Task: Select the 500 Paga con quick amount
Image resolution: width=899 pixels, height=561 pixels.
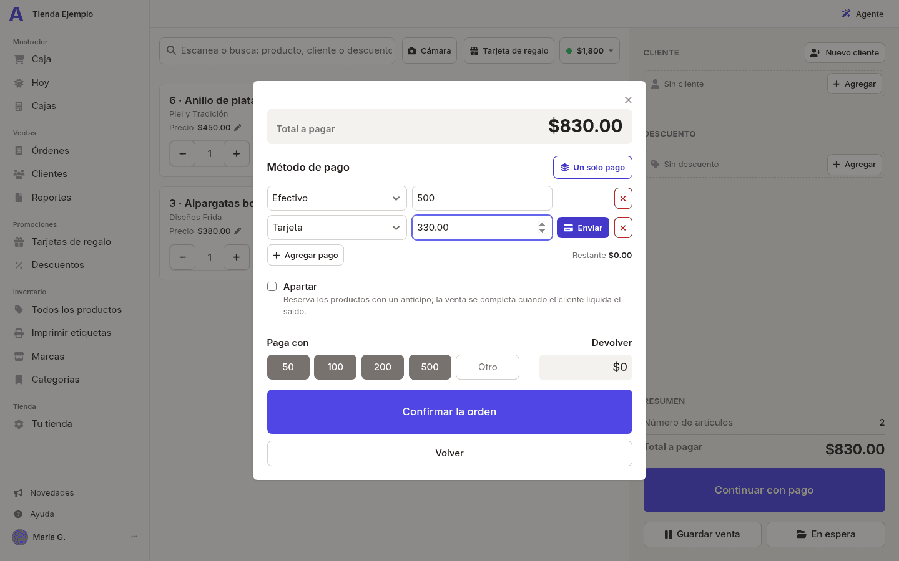Action: 430,367
